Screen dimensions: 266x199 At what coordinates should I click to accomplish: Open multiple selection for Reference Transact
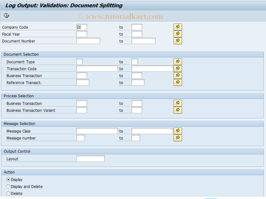coord(178,82)
